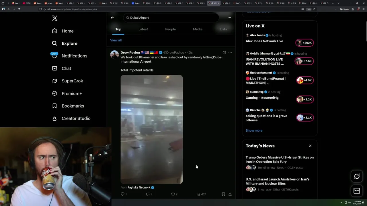Join Alex Jones Network Live space

pos(264,41)
